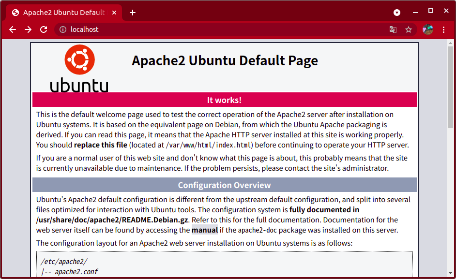The width and height of the screenshot is (456, 279).
Task: Bookmark this page with the star
Action: pos(409,29)
